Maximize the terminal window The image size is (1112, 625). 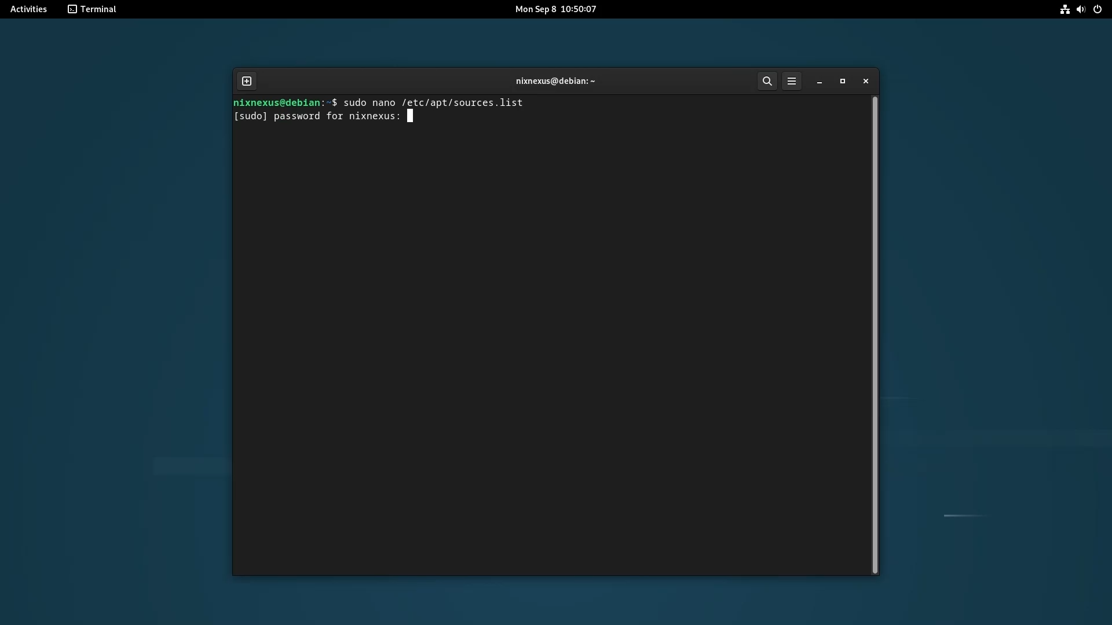click(x=843, y=81)
